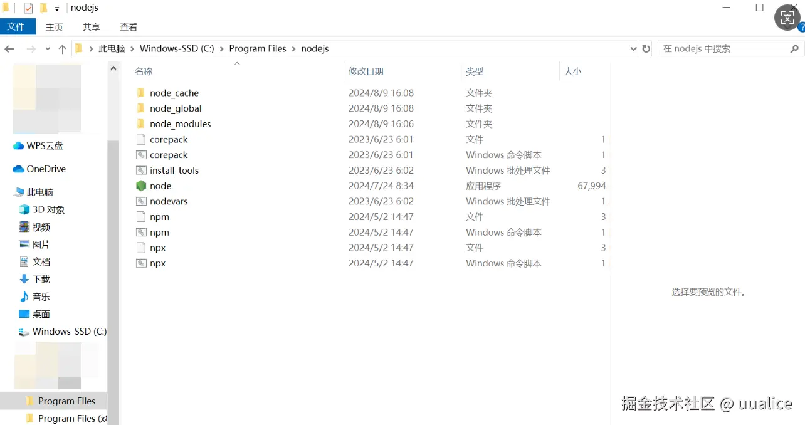
Task: Click the refresh button in the address bar
Action: (x=646, y=48)
